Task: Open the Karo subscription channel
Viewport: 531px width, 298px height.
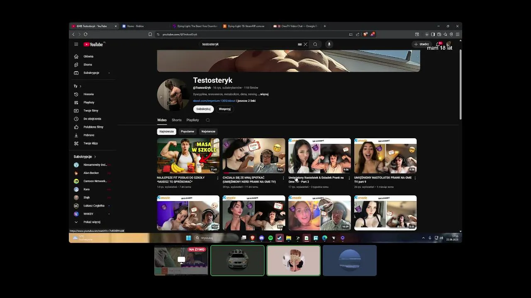Action: click(87, 189)
